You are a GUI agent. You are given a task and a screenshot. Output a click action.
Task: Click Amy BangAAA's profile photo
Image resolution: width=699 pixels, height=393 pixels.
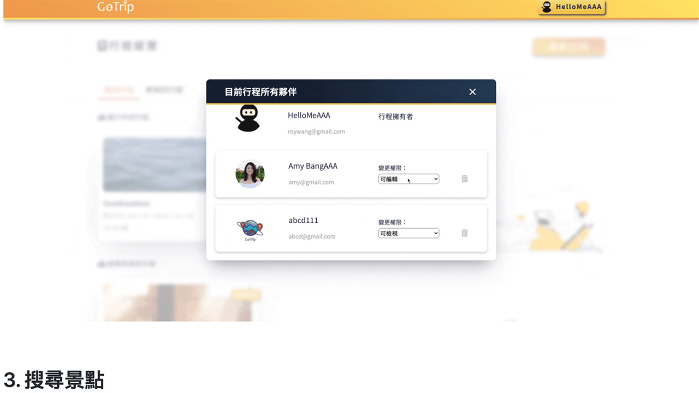[x=250, y=174]
